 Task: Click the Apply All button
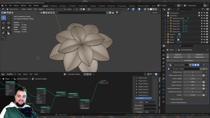click(x=177, y=55)
